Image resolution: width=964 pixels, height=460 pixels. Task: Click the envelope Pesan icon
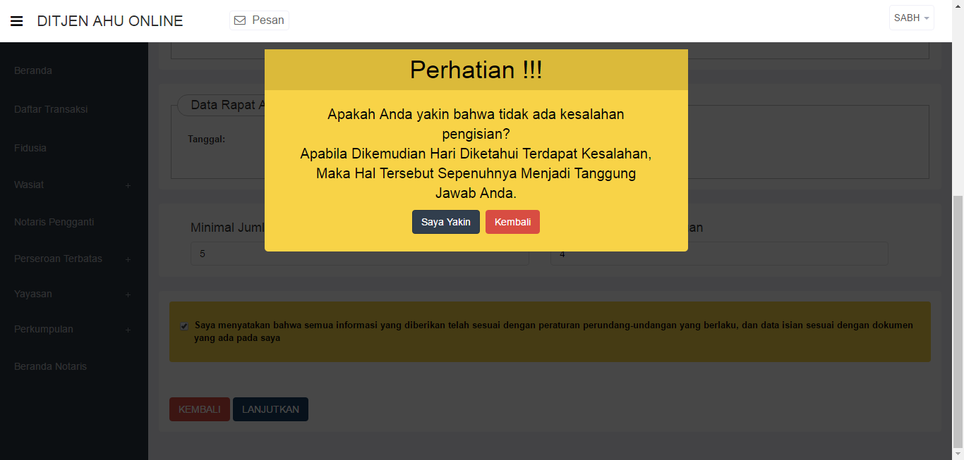click(x=239, y=20)
